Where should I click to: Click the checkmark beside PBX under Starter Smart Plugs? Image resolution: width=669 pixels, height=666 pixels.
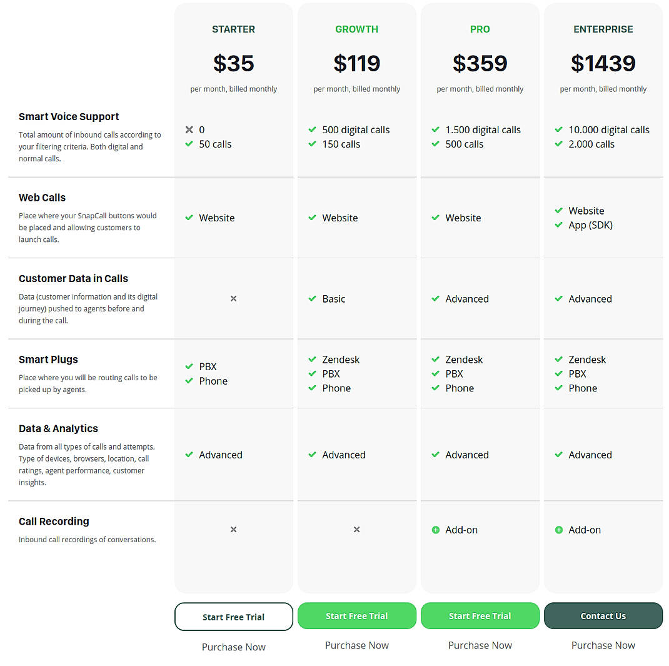tap(189, 366)
